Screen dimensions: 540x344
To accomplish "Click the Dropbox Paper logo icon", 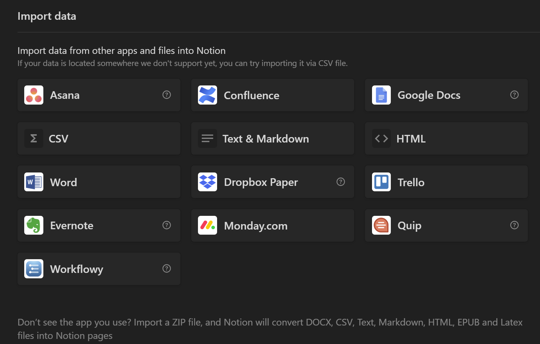I will point(208,182).
